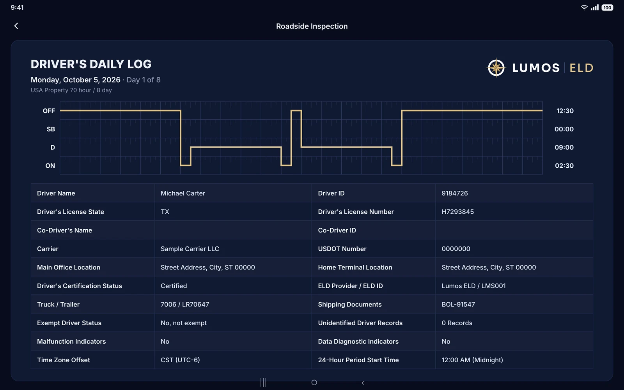Image resolution: width=624 pixels, height=390 pixels.
Task: Select the 00:00 sleeper berth total
Action: coord(564,129)
